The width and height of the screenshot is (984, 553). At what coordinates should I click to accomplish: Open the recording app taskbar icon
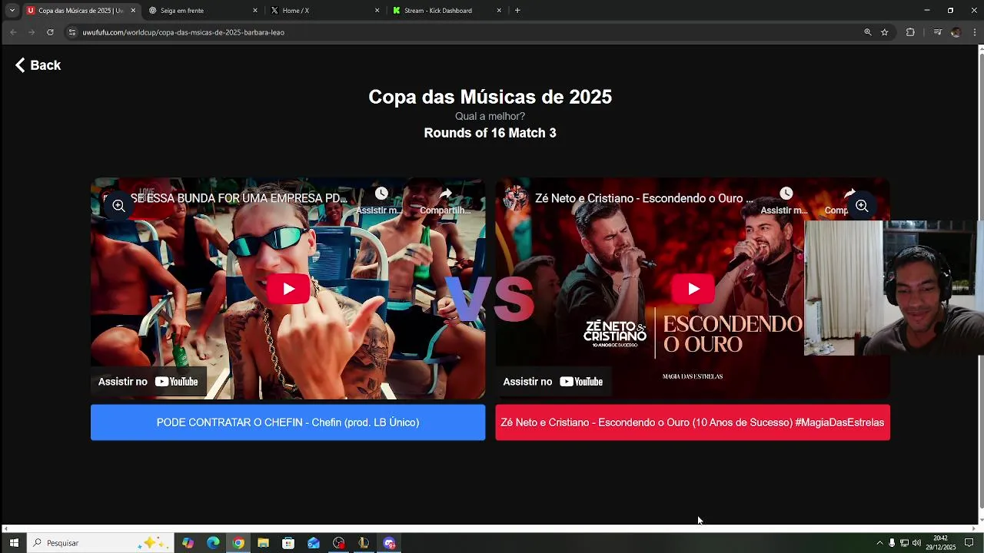coord(339,543)
